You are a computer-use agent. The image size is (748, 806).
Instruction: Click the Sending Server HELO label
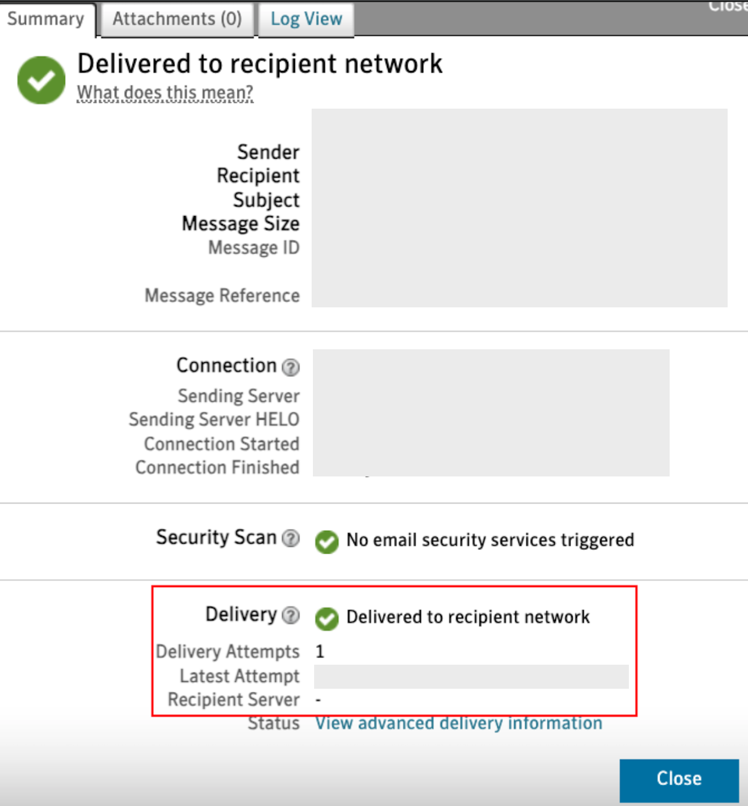coord(214,420)
